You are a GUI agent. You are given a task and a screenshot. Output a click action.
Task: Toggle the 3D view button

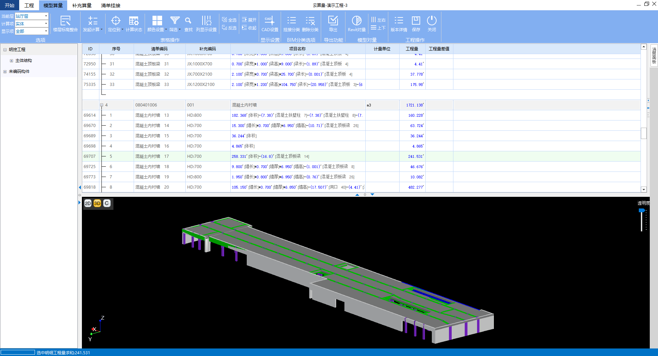coord(97,203)
